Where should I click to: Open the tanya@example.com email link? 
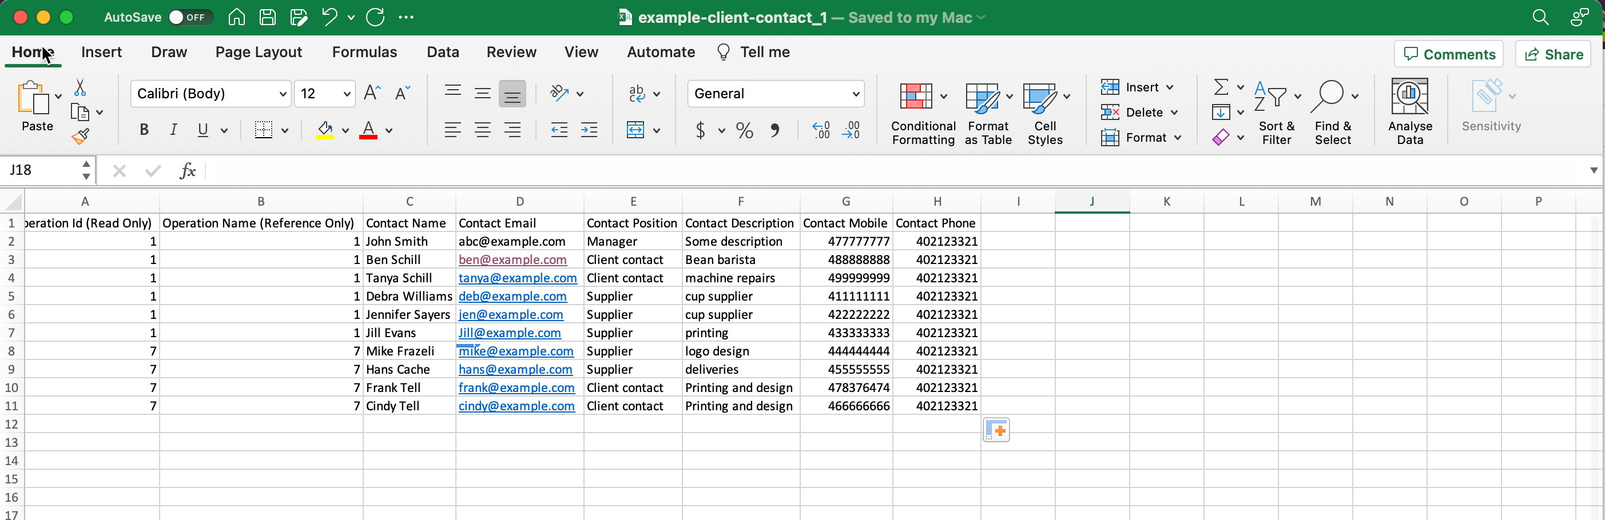click(x=517, y=278)
